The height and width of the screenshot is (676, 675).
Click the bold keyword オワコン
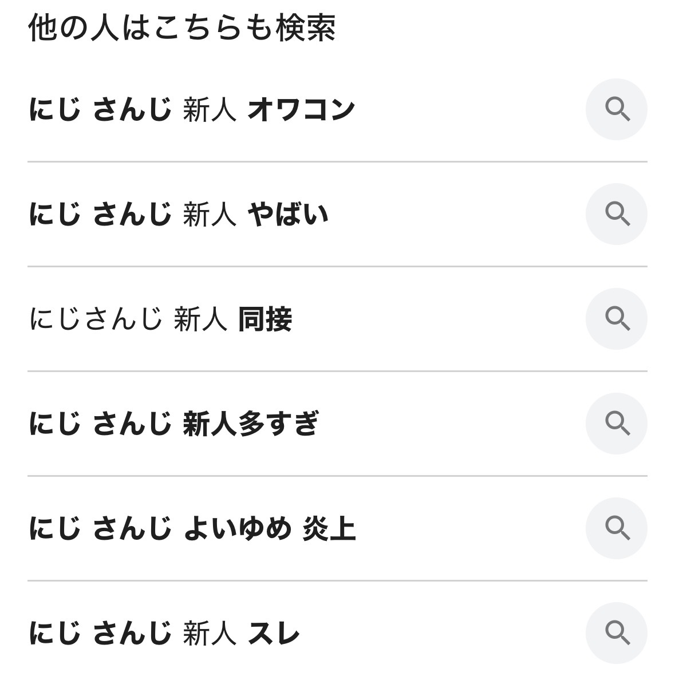pos(301,109)
